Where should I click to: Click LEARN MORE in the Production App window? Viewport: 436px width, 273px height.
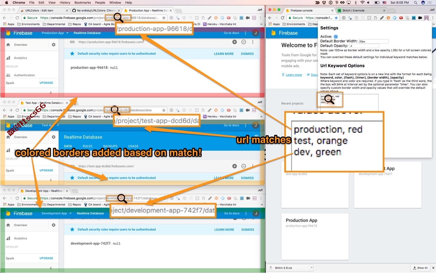(x=224, y=54)
